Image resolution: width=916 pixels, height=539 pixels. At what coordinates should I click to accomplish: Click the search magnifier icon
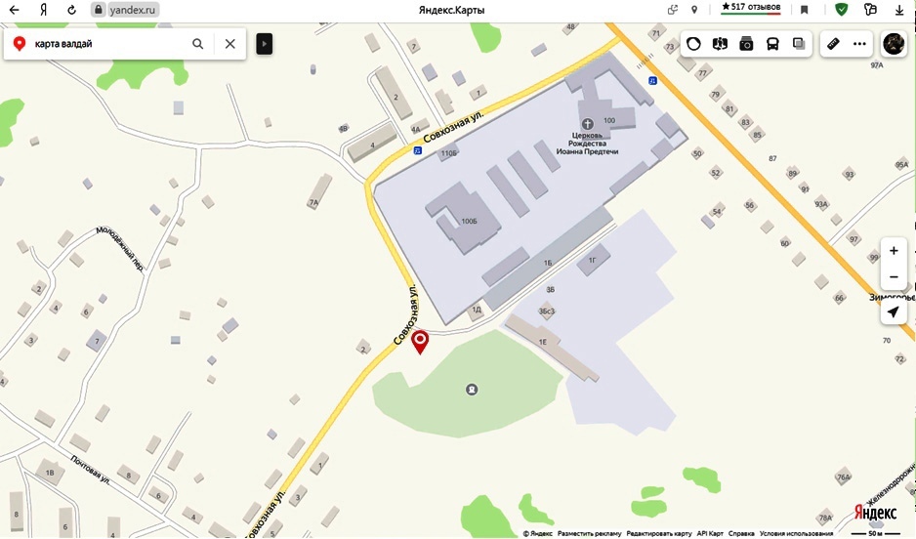click(198, 44)
